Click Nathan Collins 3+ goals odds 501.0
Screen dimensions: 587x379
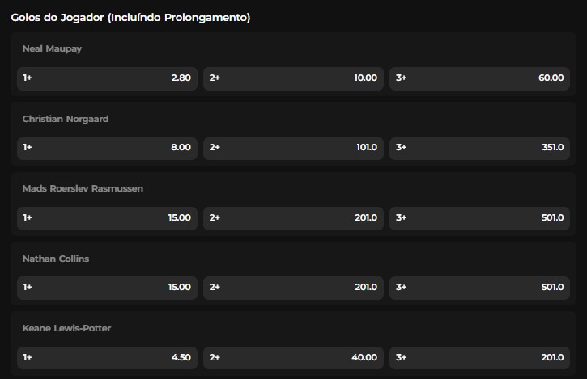click(479, 288)
